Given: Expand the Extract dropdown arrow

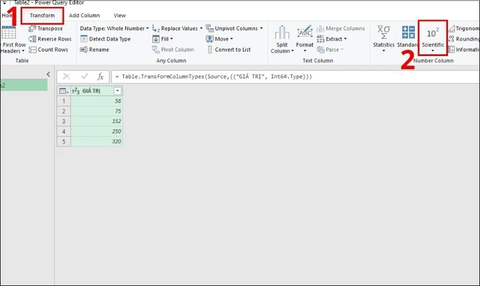Looking at the screenshot, I should (x=345, y=39).
